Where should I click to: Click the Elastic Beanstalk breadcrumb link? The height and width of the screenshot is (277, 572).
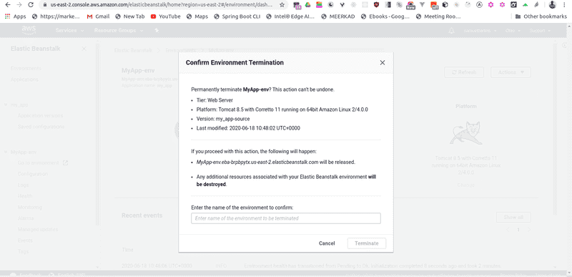tap(132, 50)
